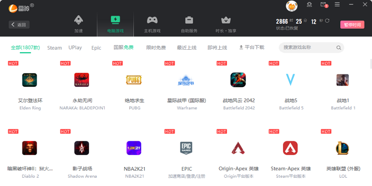
Task: Click the refresh icon beside the timer
Action: point(327,20)
